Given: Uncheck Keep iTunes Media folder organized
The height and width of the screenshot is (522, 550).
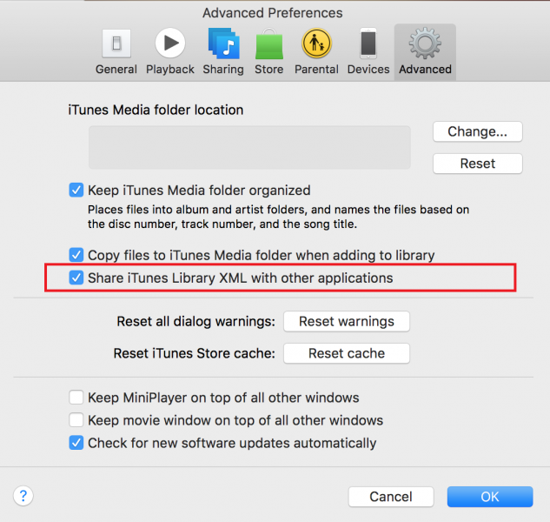Looking at the screenshot, I should pos(76,190).
